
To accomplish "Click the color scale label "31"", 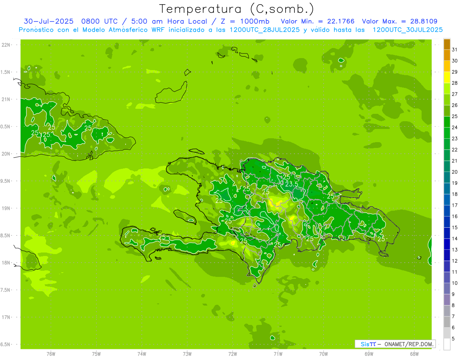I will point(455,50).
